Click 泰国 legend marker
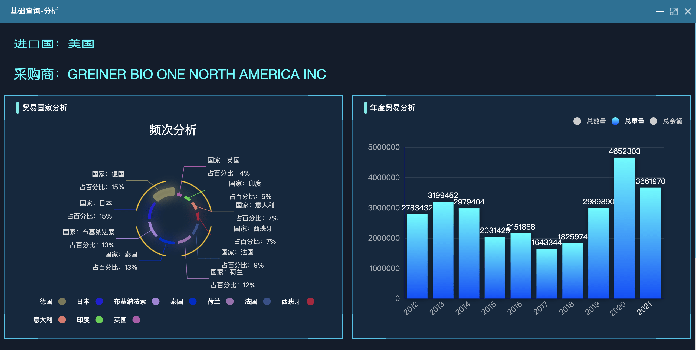The width and height of the screenshot is (696, 350). click(x=193, y=301)
